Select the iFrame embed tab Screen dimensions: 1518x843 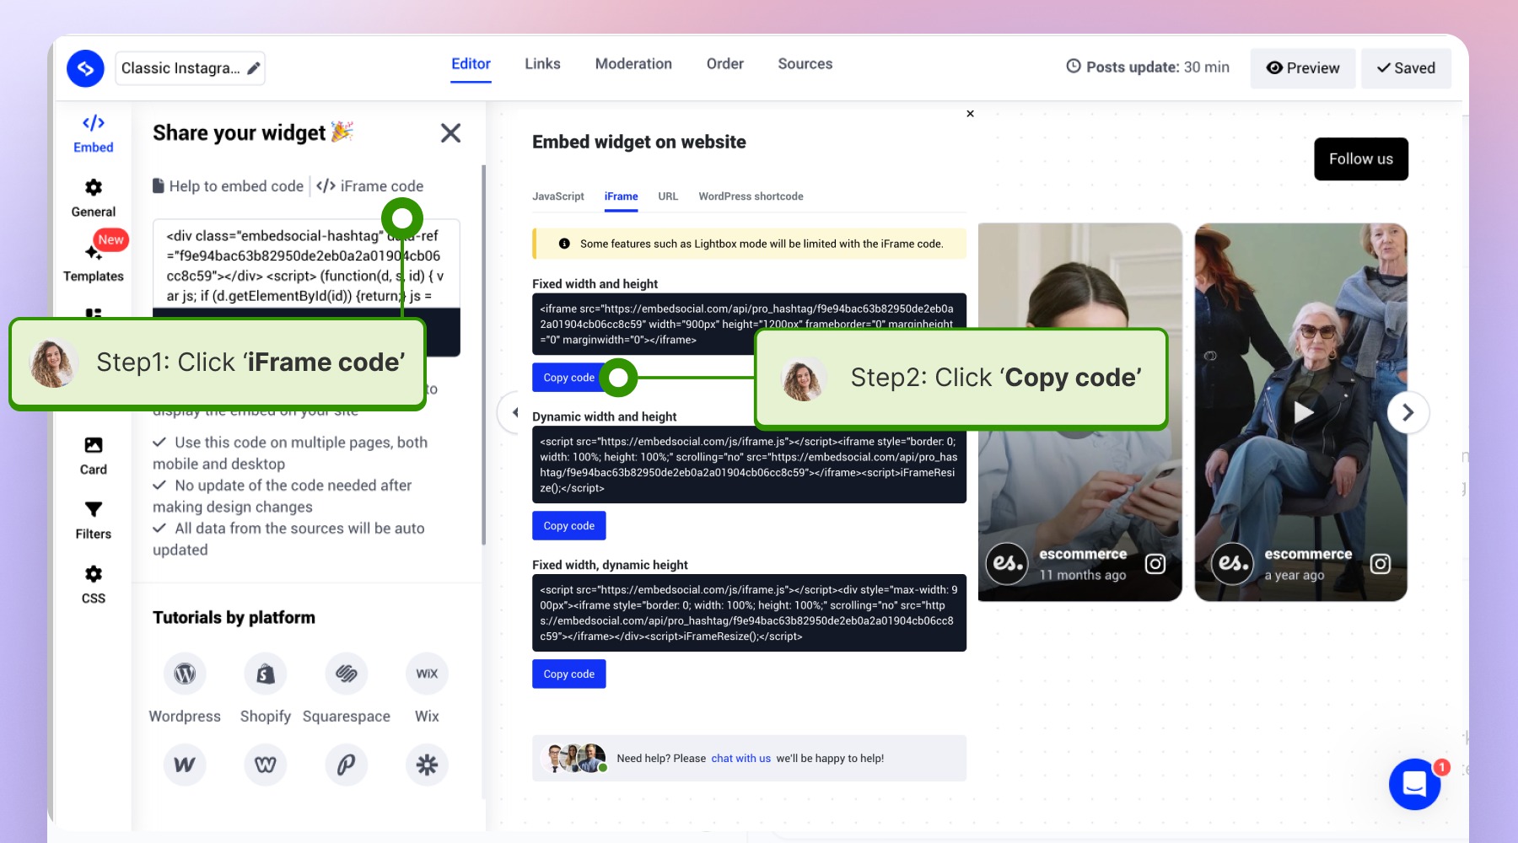click(x=621, y=196)
